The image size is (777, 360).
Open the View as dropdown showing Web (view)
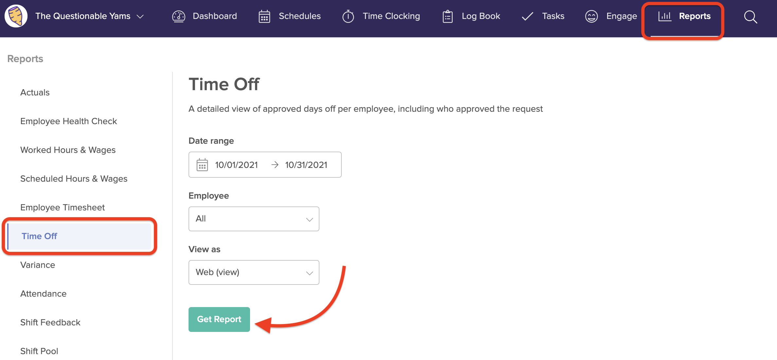(254, 272)
